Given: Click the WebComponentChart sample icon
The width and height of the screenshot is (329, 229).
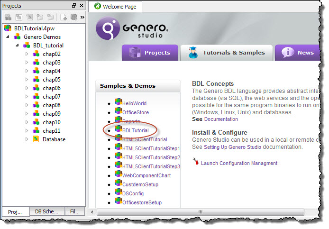Looking at the screenshot, I should (119, 175).
